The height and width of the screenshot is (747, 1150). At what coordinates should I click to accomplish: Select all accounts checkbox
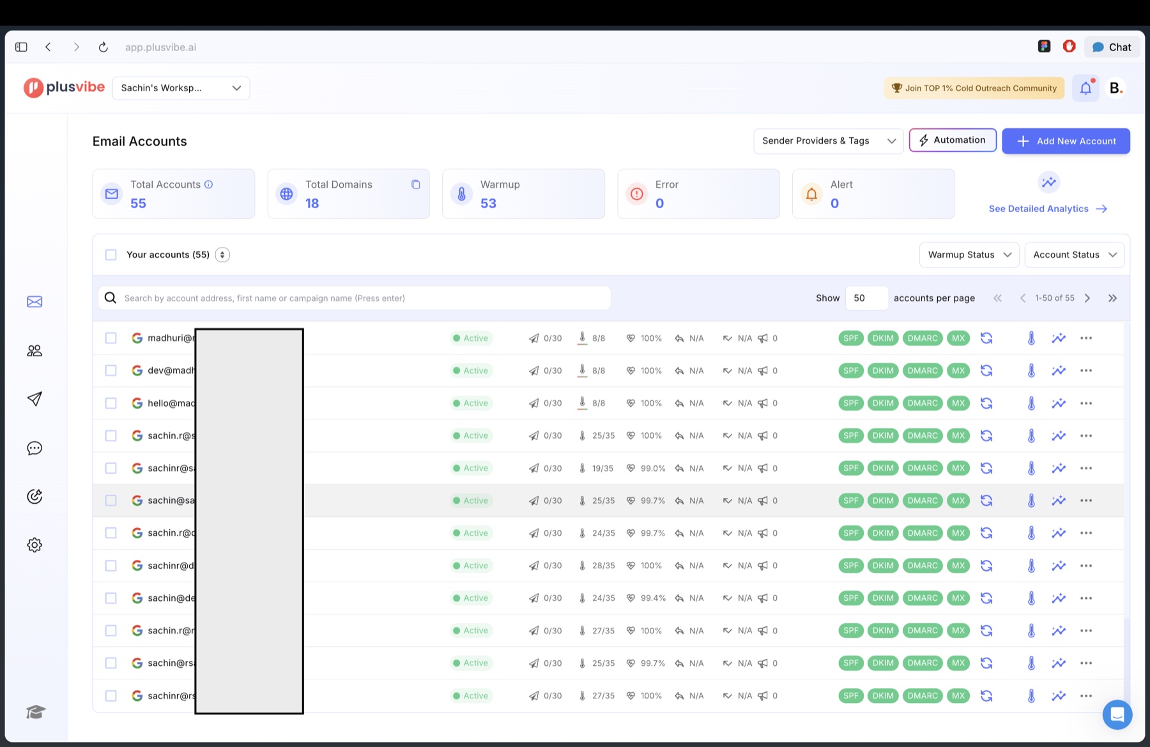click(111, 255)
